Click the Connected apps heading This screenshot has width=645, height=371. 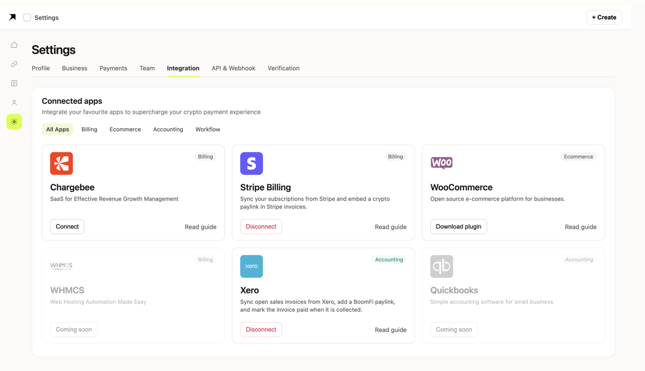click(x=72, y=101)
